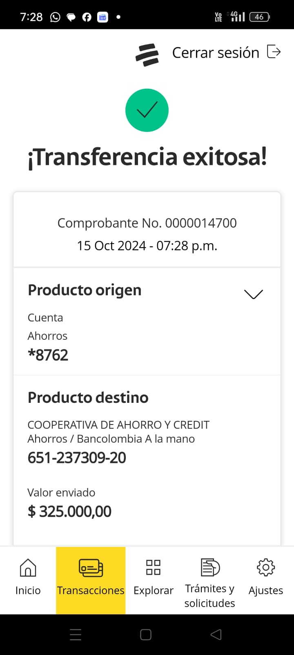Select the Transacciones card icon
The width and height of the screenshot is (294, 655).
(91, 568)
